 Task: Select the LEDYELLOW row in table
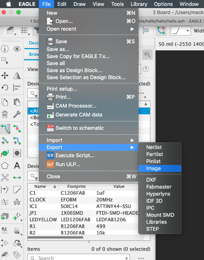tap(83, 220)
